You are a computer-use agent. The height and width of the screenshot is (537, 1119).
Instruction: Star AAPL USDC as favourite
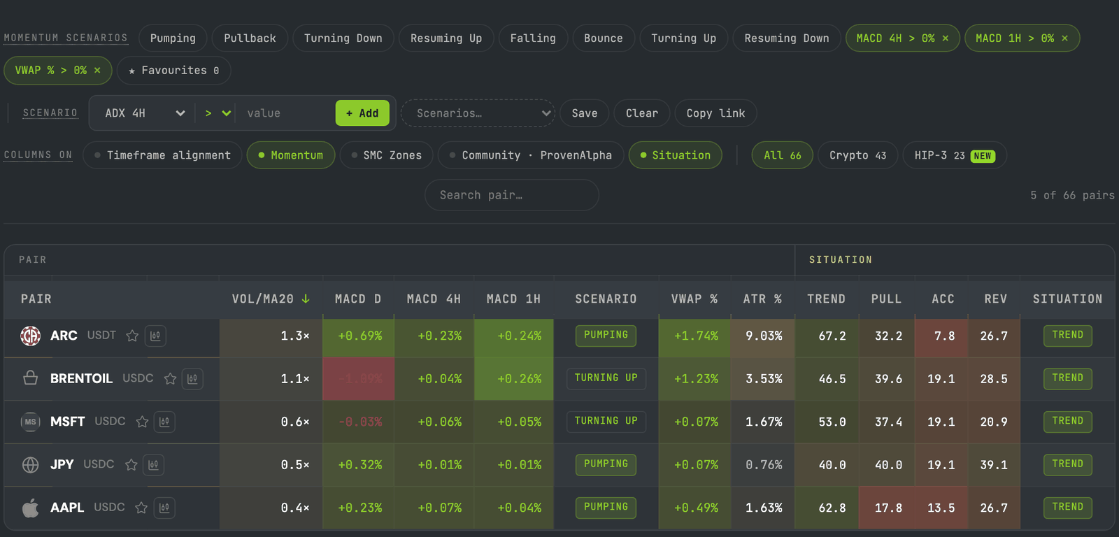[x=141, y=508]
